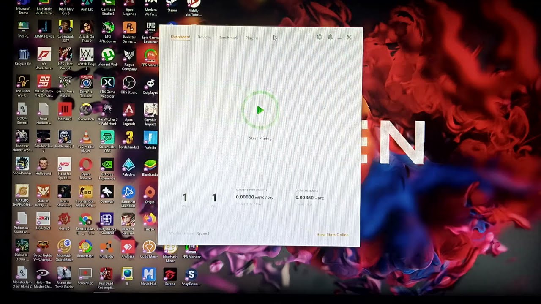Select the Streamlabs OBS shortcut
Viewport: 541px width, 304px height.
(107, 141)
